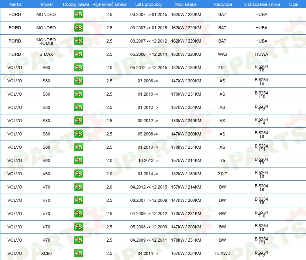
Task: Click the 'Oznaczenie silnika' column header
Action: 262,4
